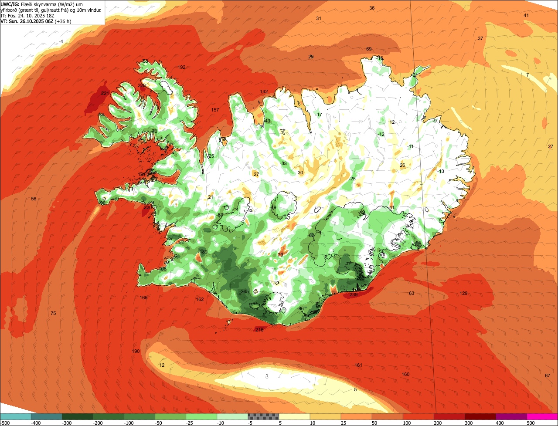
Task: Click the map value '160' in the southern ocean
Action: [x=405, y=374]
